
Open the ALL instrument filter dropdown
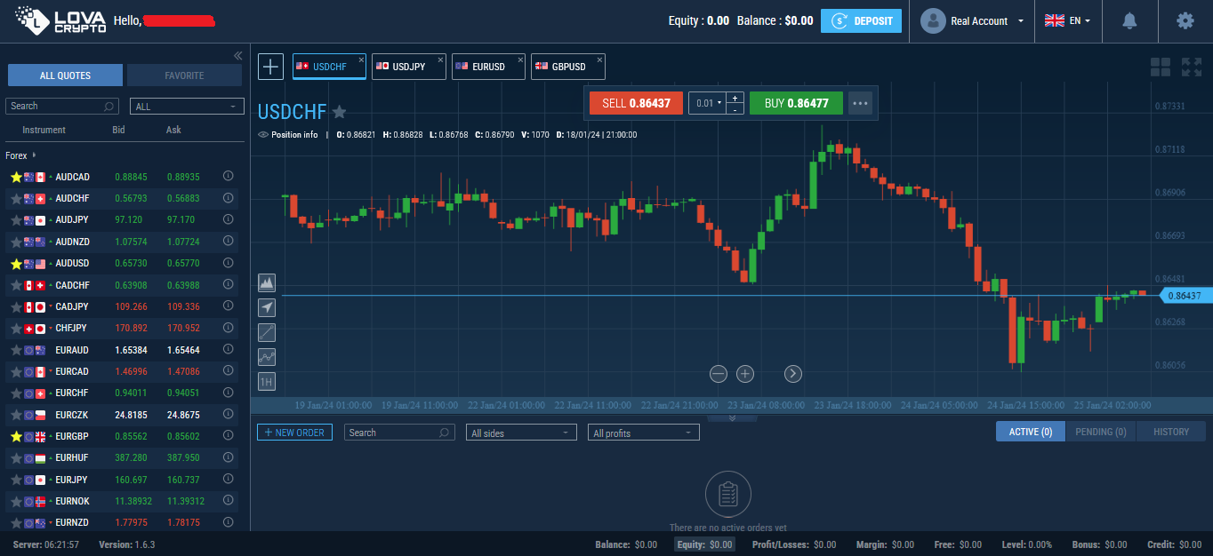tap(187, 107)
